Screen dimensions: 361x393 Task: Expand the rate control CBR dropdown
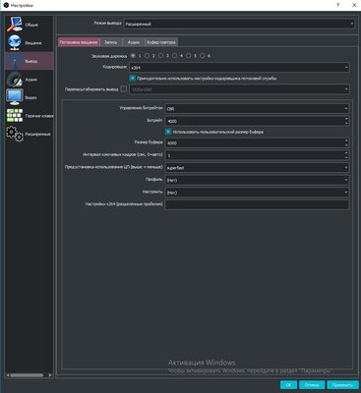point(257,109)
